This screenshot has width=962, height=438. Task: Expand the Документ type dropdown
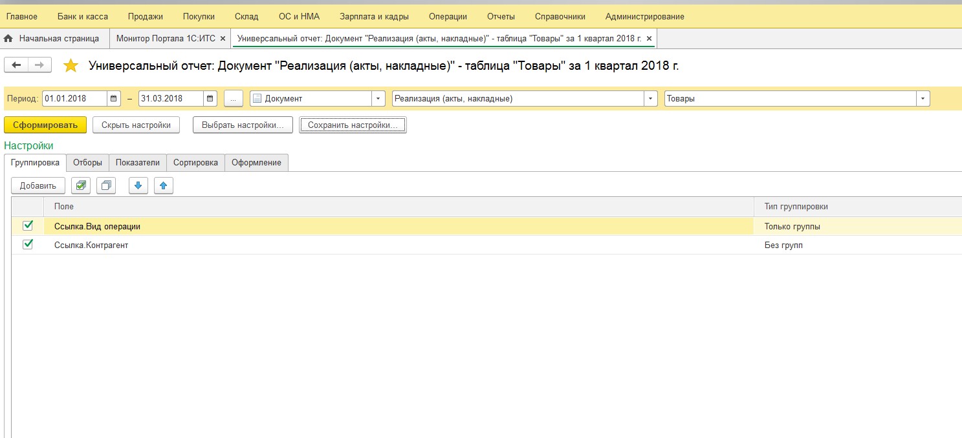pyautogui.click(x=378, y=99)
